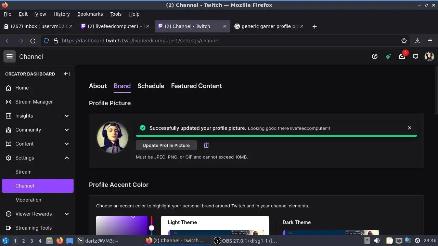Open Firefox application menu
Viewport: 438px width, 246px height.
pyautogui.click(x=430, y=41)
